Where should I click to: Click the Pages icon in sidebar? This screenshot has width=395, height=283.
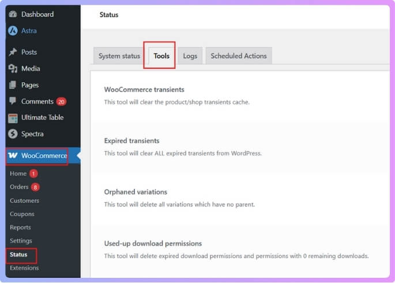point(13,85)
